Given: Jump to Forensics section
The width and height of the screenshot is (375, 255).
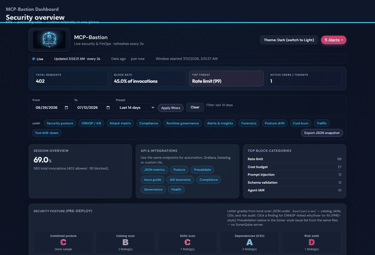Looking at the screenshot, I should [x=249, y=123].
